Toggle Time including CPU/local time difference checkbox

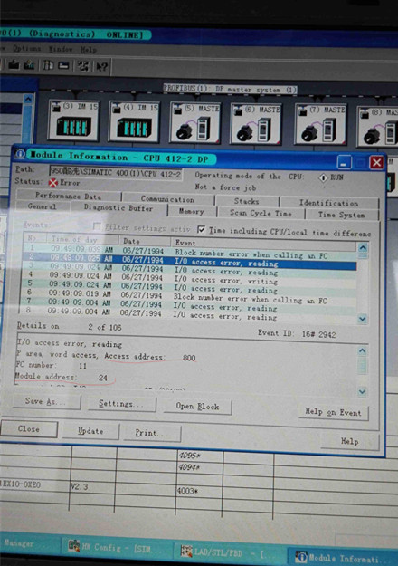(x=202, y=229)
